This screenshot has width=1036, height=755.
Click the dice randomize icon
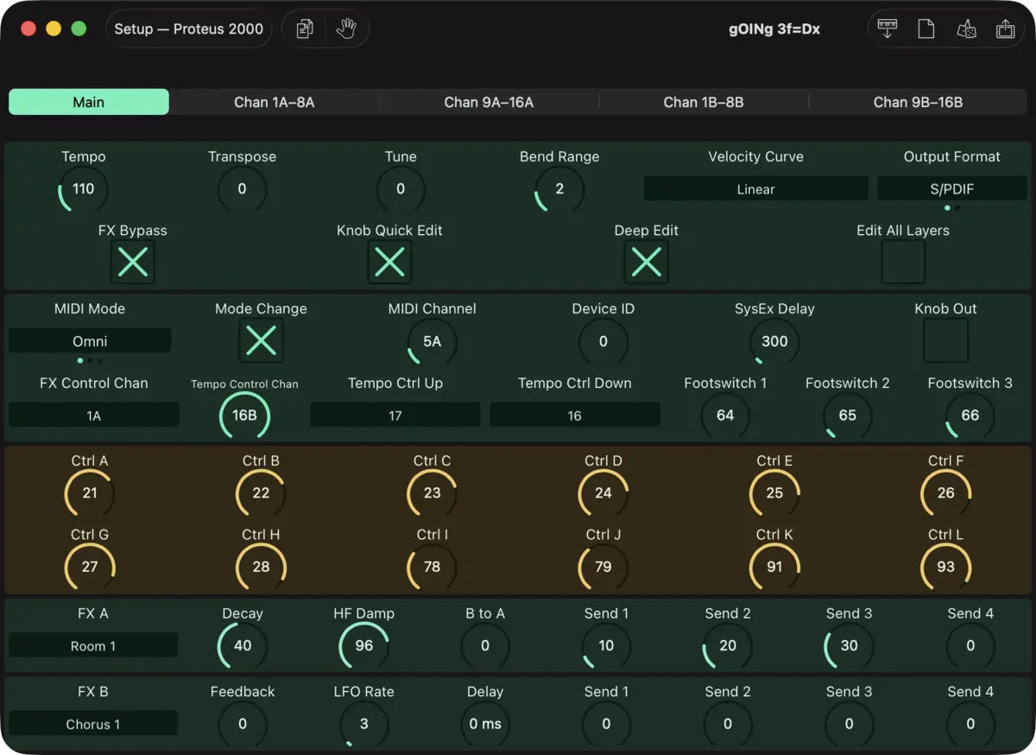tap(966, 29)
